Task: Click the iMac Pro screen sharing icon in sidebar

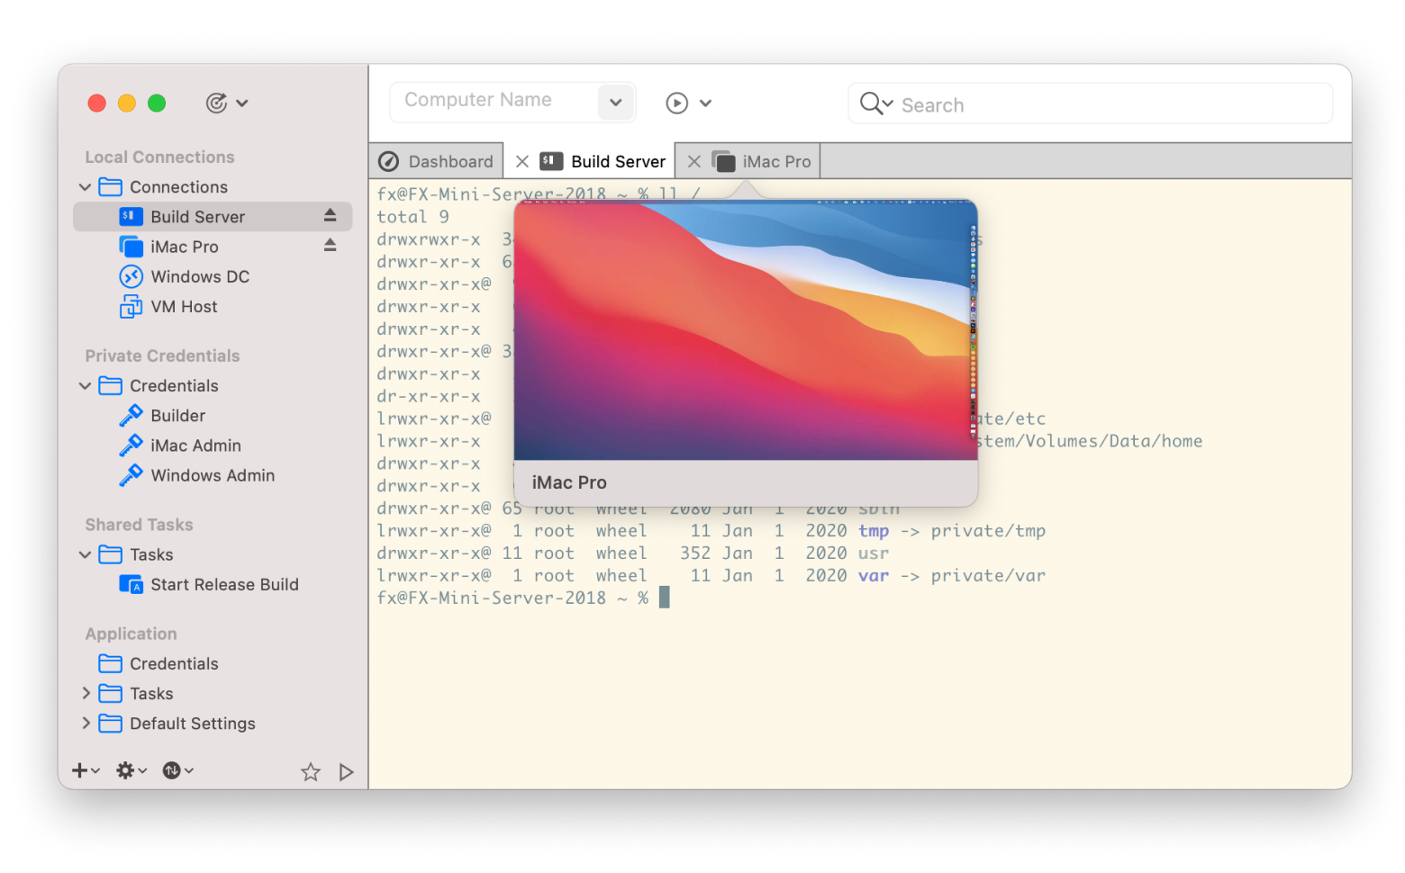Action: click(x=131, y=247)
